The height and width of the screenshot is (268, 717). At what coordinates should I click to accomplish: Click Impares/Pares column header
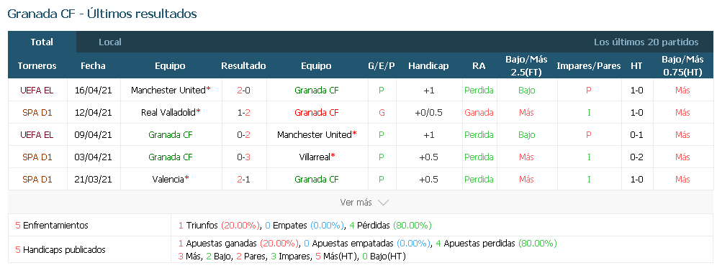[x=589, y=66]
